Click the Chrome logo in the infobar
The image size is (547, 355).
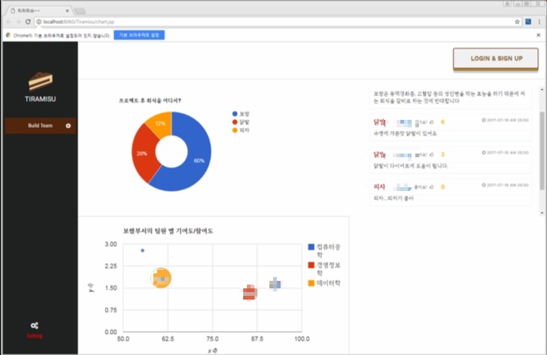pos(8,35)
